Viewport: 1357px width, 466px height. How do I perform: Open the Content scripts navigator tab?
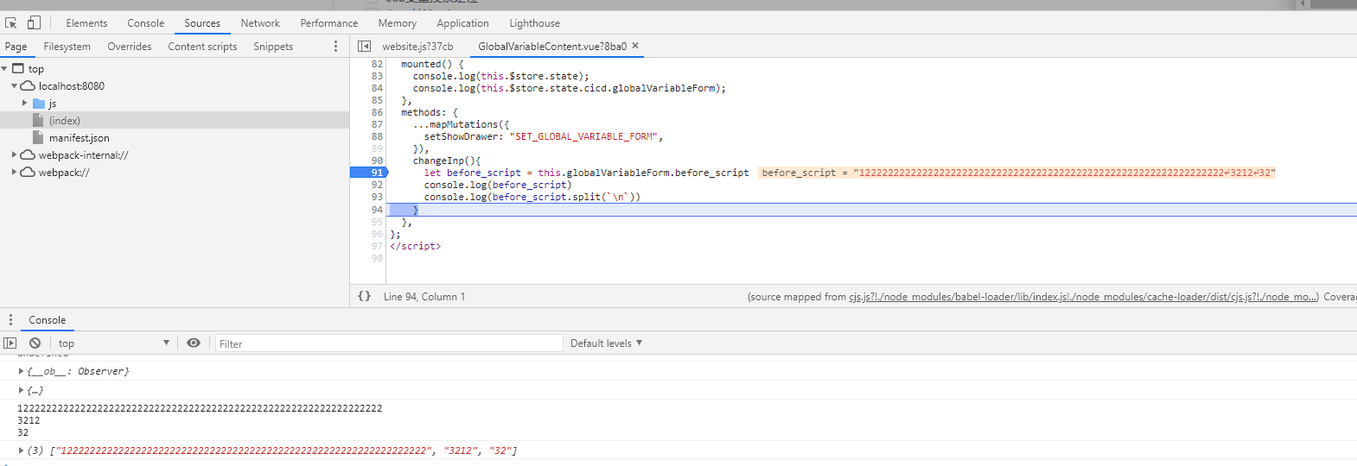coord(202,47)
